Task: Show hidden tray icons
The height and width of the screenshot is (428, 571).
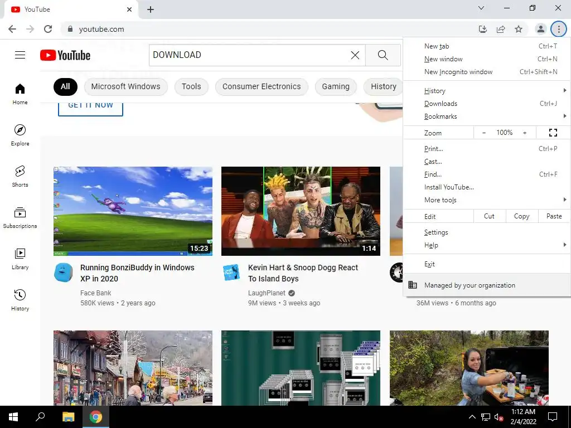Action: (x=472, y=417)
